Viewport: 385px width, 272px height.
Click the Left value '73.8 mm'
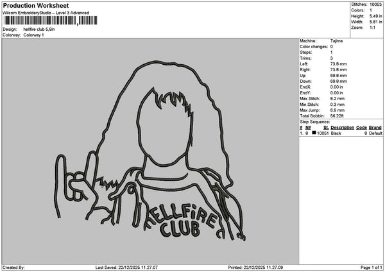(x=338, y=64)
